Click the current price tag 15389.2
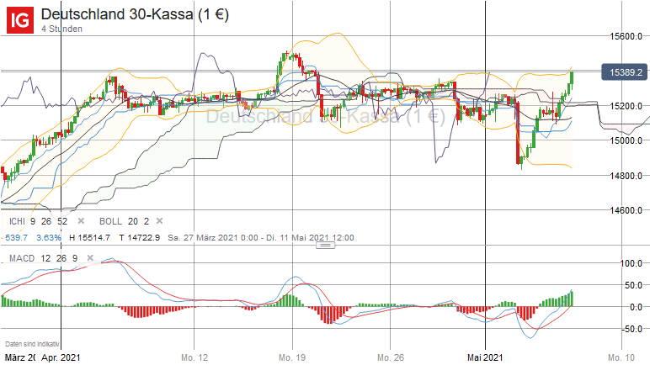This screenshot has height=365, width=650. coord(624,72)
